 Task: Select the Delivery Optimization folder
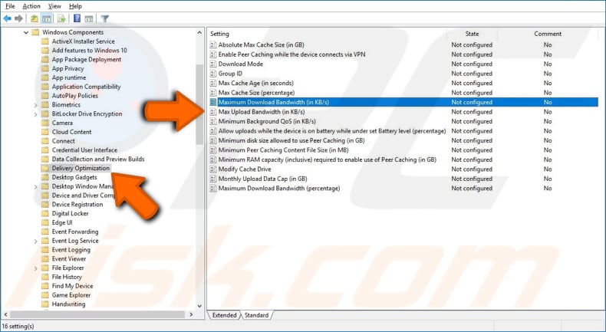(81, 168)
